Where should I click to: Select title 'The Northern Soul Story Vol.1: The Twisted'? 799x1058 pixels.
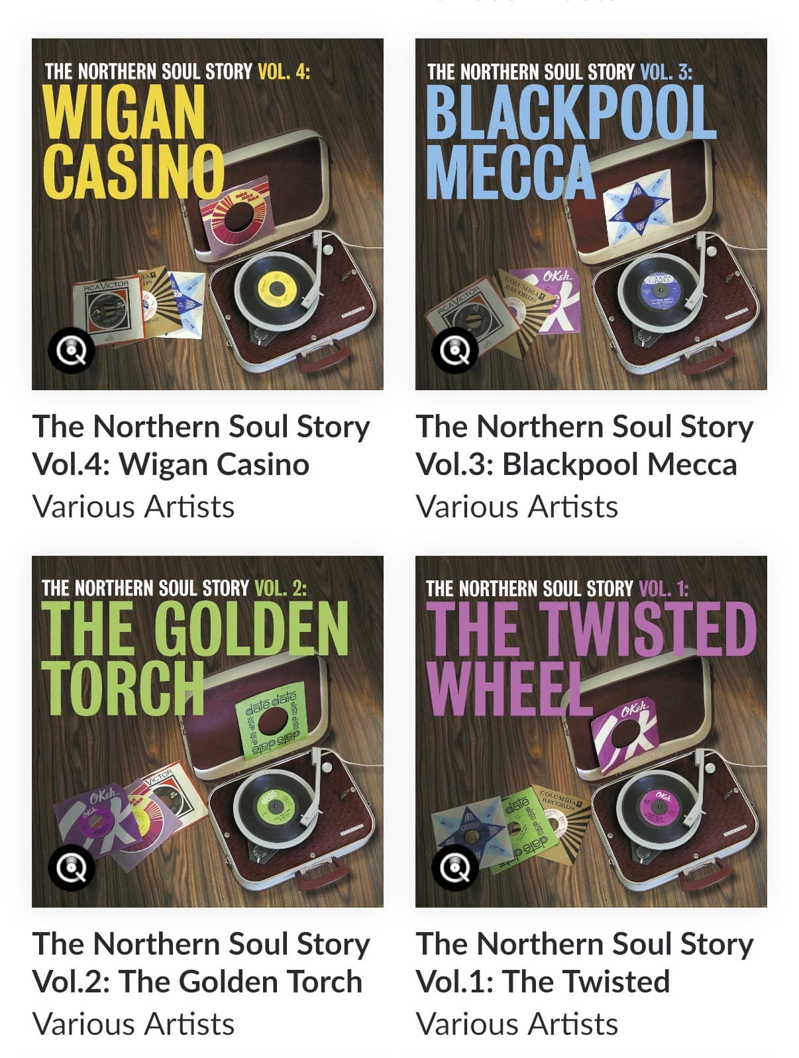(584, 963)
